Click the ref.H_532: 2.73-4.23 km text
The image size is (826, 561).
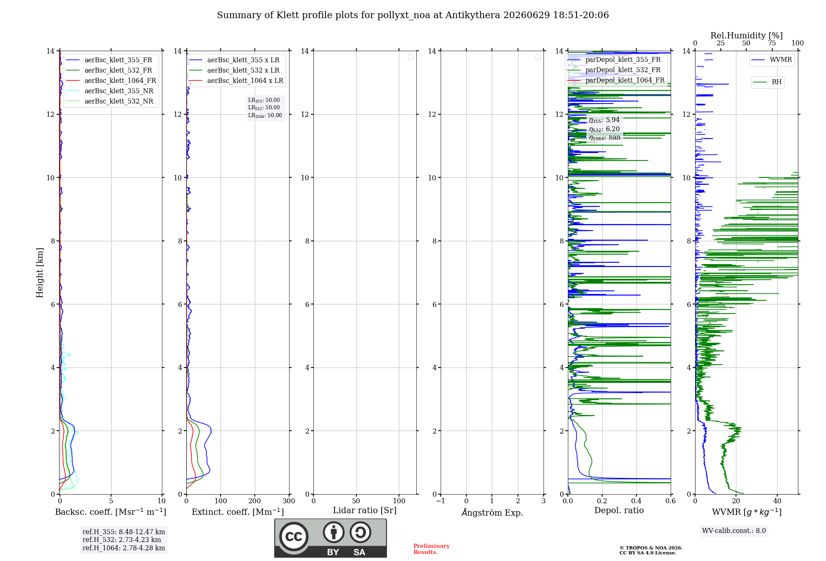(122, 540)
